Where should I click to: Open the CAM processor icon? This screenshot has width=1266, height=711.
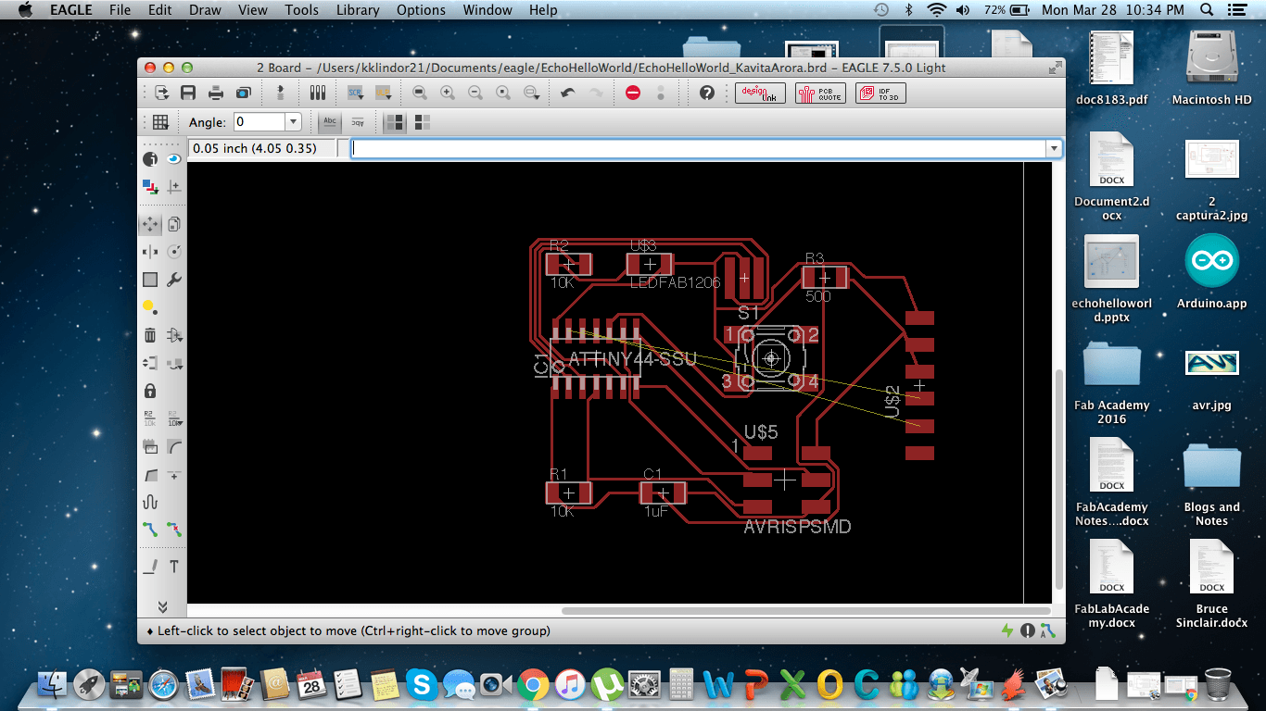click(x=243, y=93)
